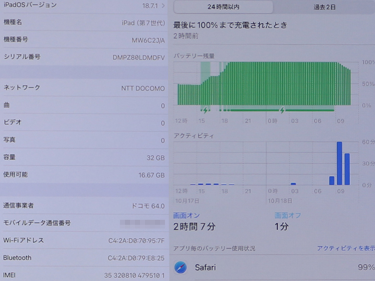The image size is (375, 281).
Task: Tap the 最後に100%まで充電されたとき heading
Action: point(230,25)
